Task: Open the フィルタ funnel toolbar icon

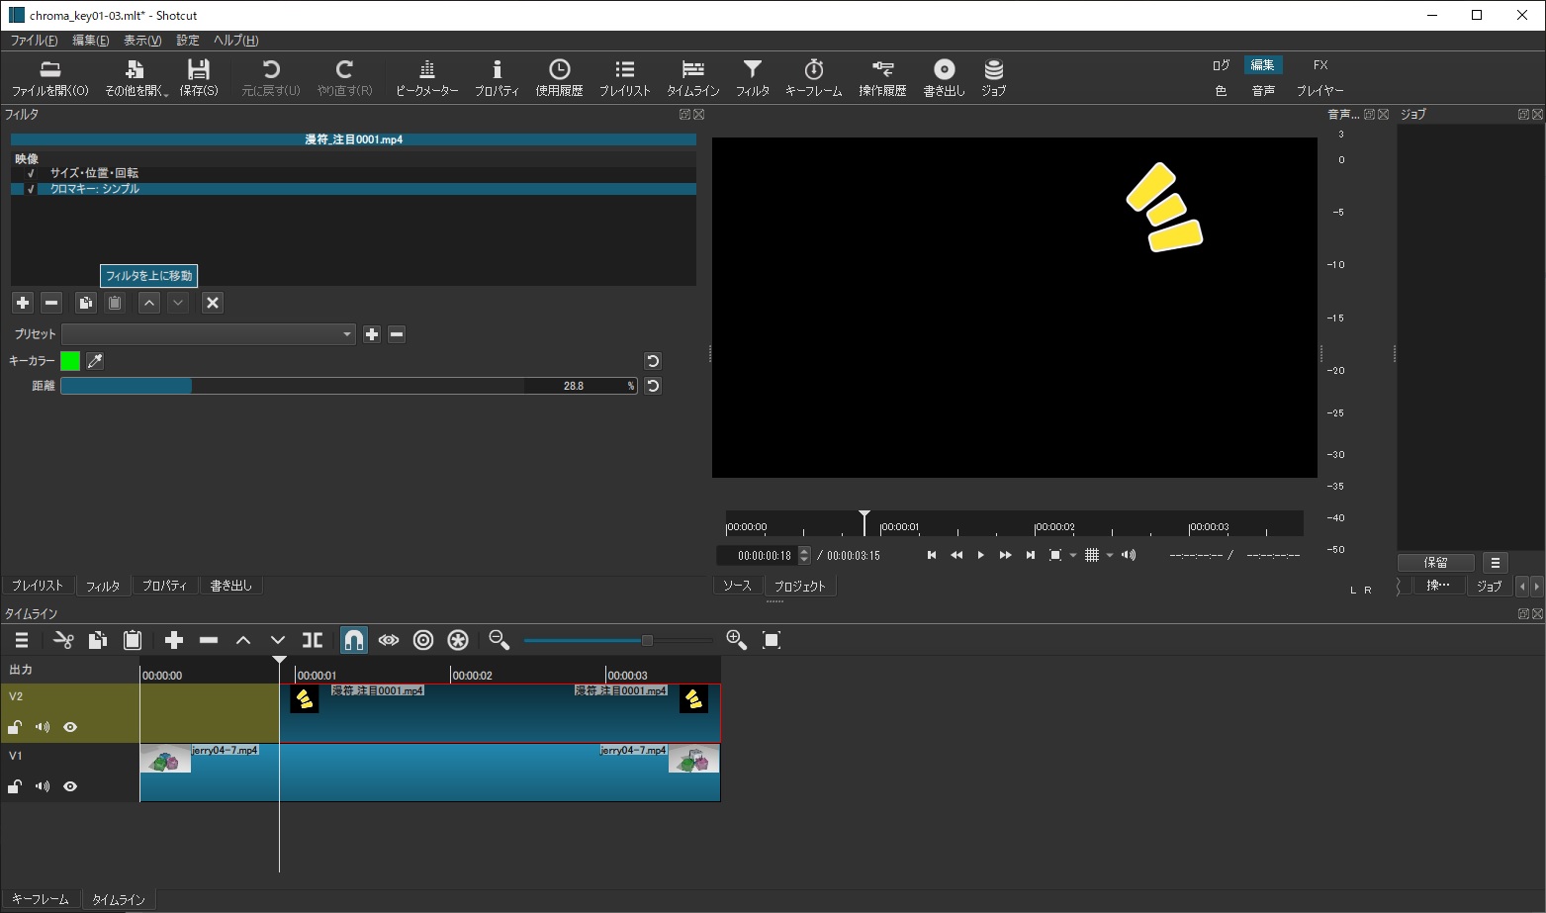Action: coord(753,78)
